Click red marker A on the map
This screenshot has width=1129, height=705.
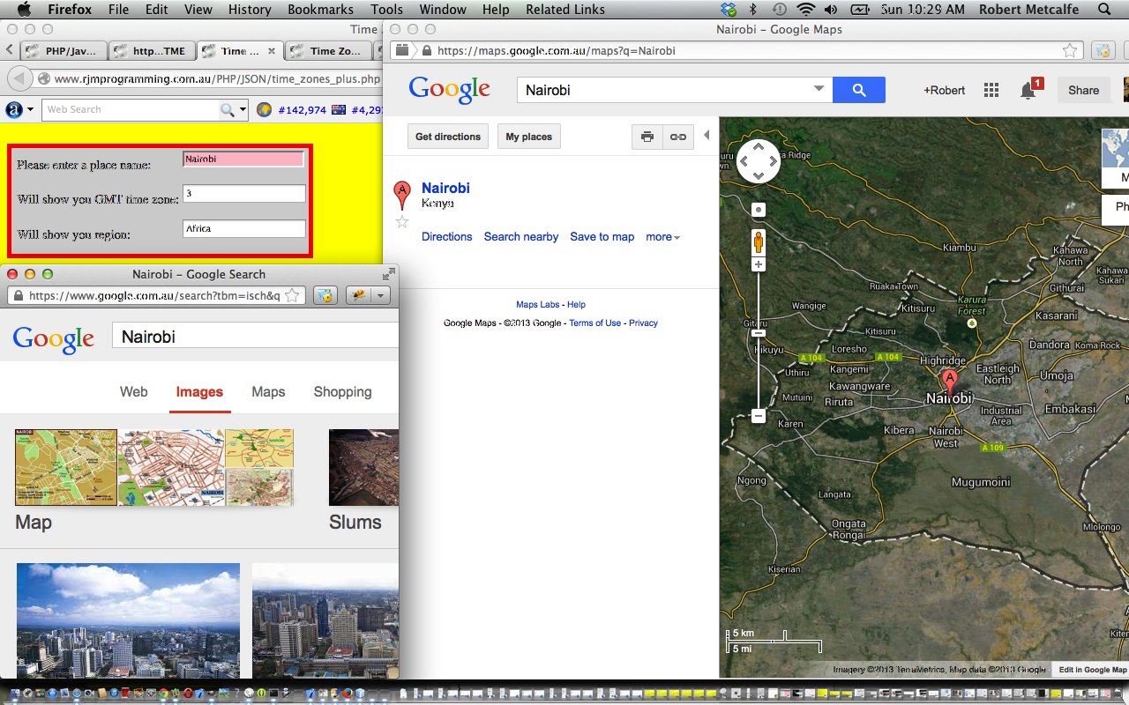click(x=950, y=382)
